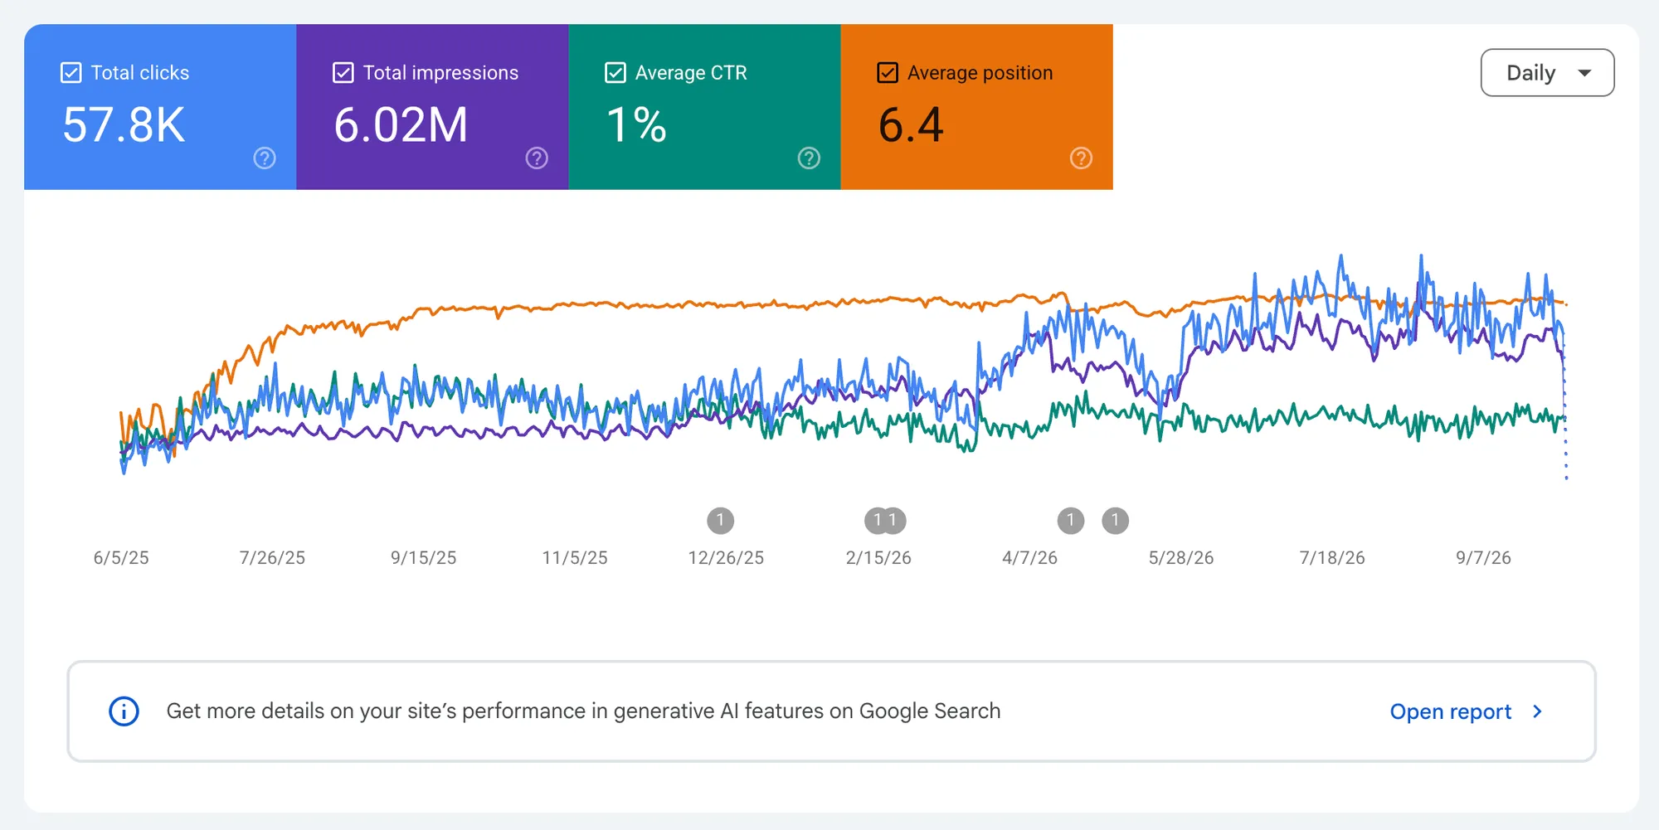The width and height of the screenshot is (1659, 830).
Task: Click the generative AI features banner text
Action: pos(583,711)
